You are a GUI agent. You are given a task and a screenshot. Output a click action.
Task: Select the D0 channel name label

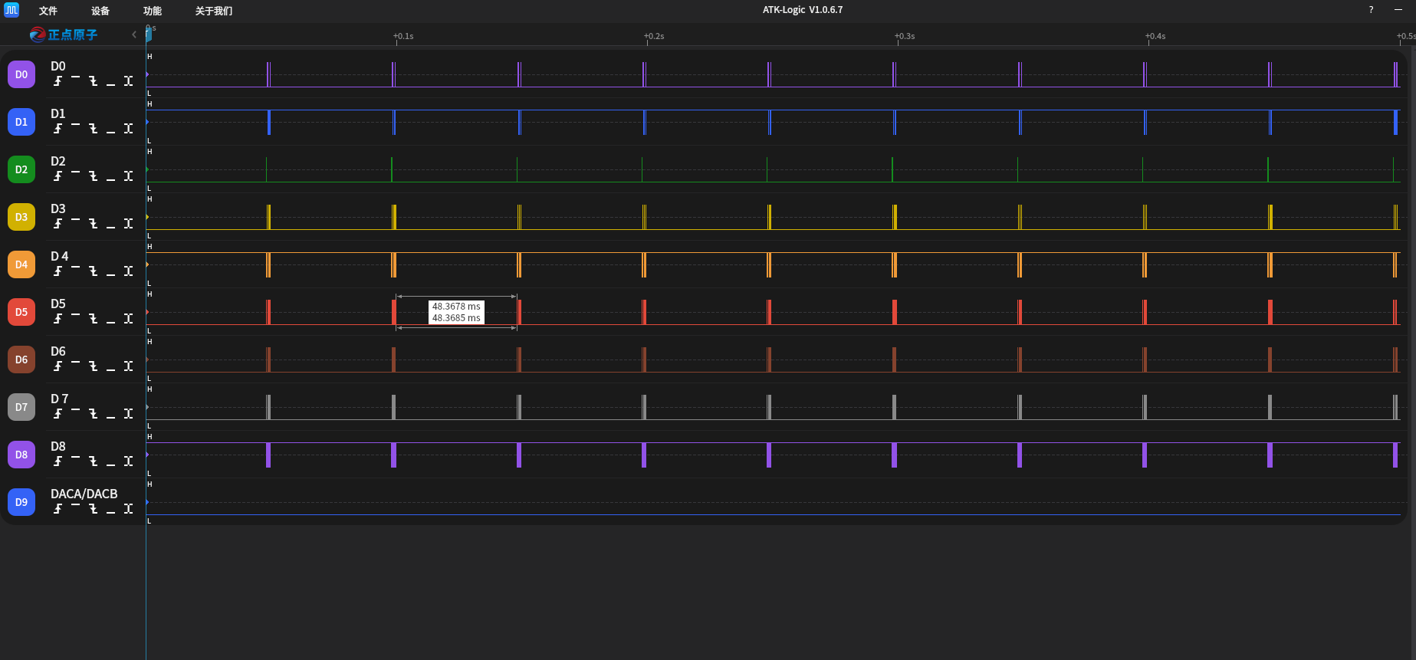point(58,67)
